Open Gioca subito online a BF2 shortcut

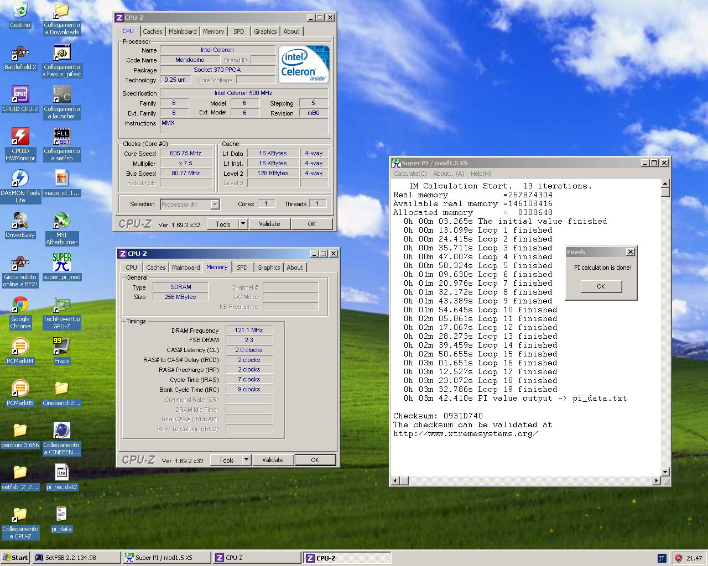coord(20,271)
